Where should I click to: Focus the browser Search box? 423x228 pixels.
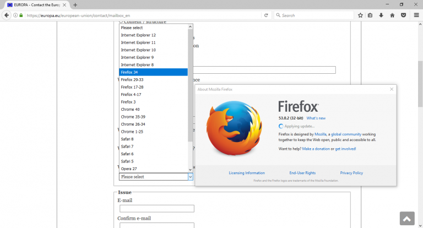tap(314, 15)
